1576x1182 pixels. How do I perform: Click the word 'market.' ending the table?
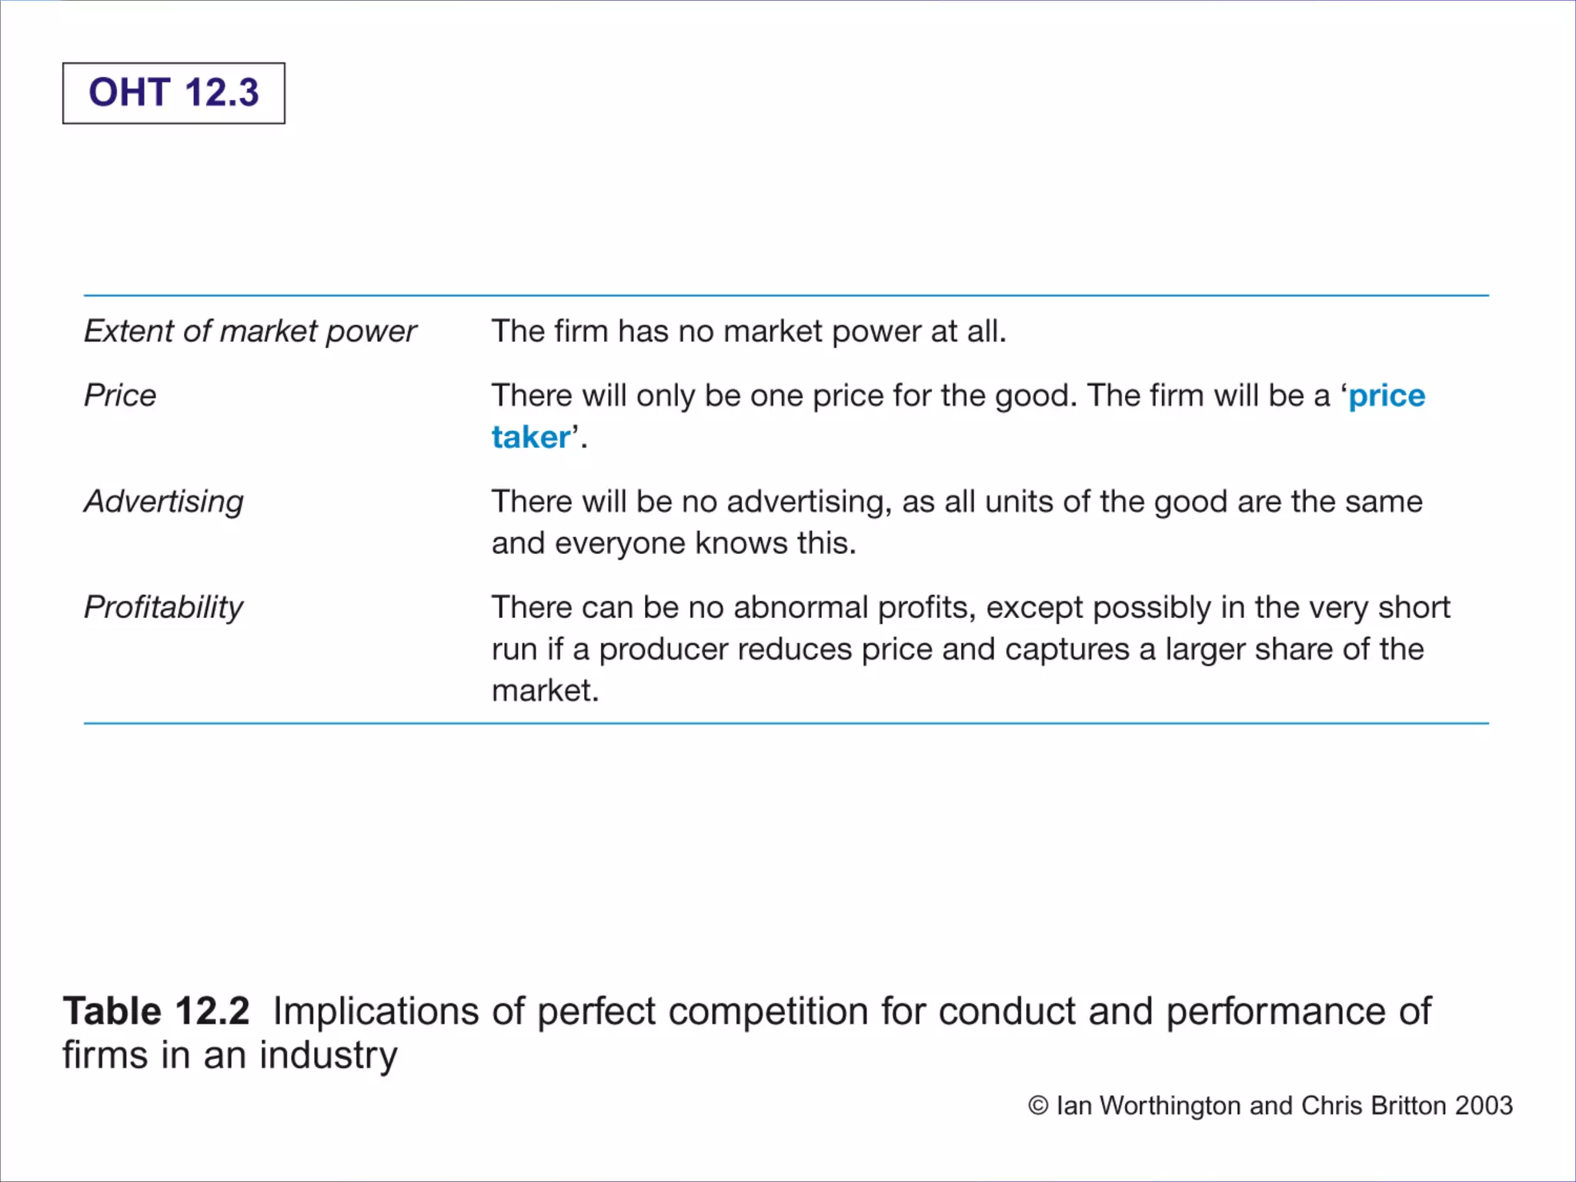546,691
